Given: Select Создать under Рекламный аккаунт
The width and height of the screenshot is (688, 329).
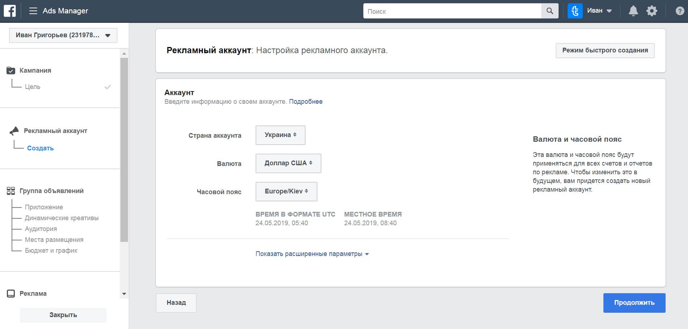Looking at the screenshot, I should point(40,148).
